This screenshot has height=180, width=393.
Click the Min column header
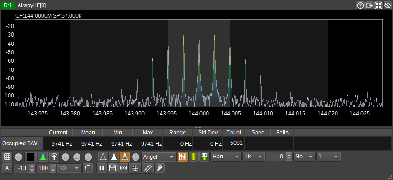coord(118,133)
